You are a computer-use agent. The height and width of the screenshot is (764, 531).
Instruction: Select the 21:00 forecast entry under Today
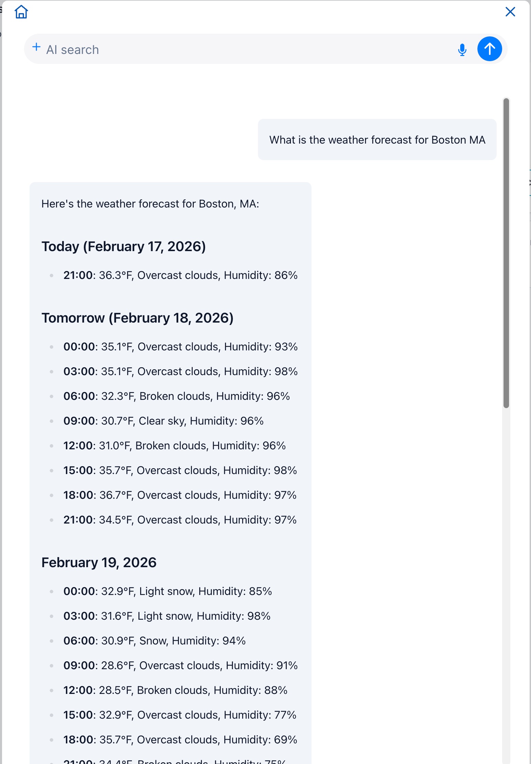point(180,275)
